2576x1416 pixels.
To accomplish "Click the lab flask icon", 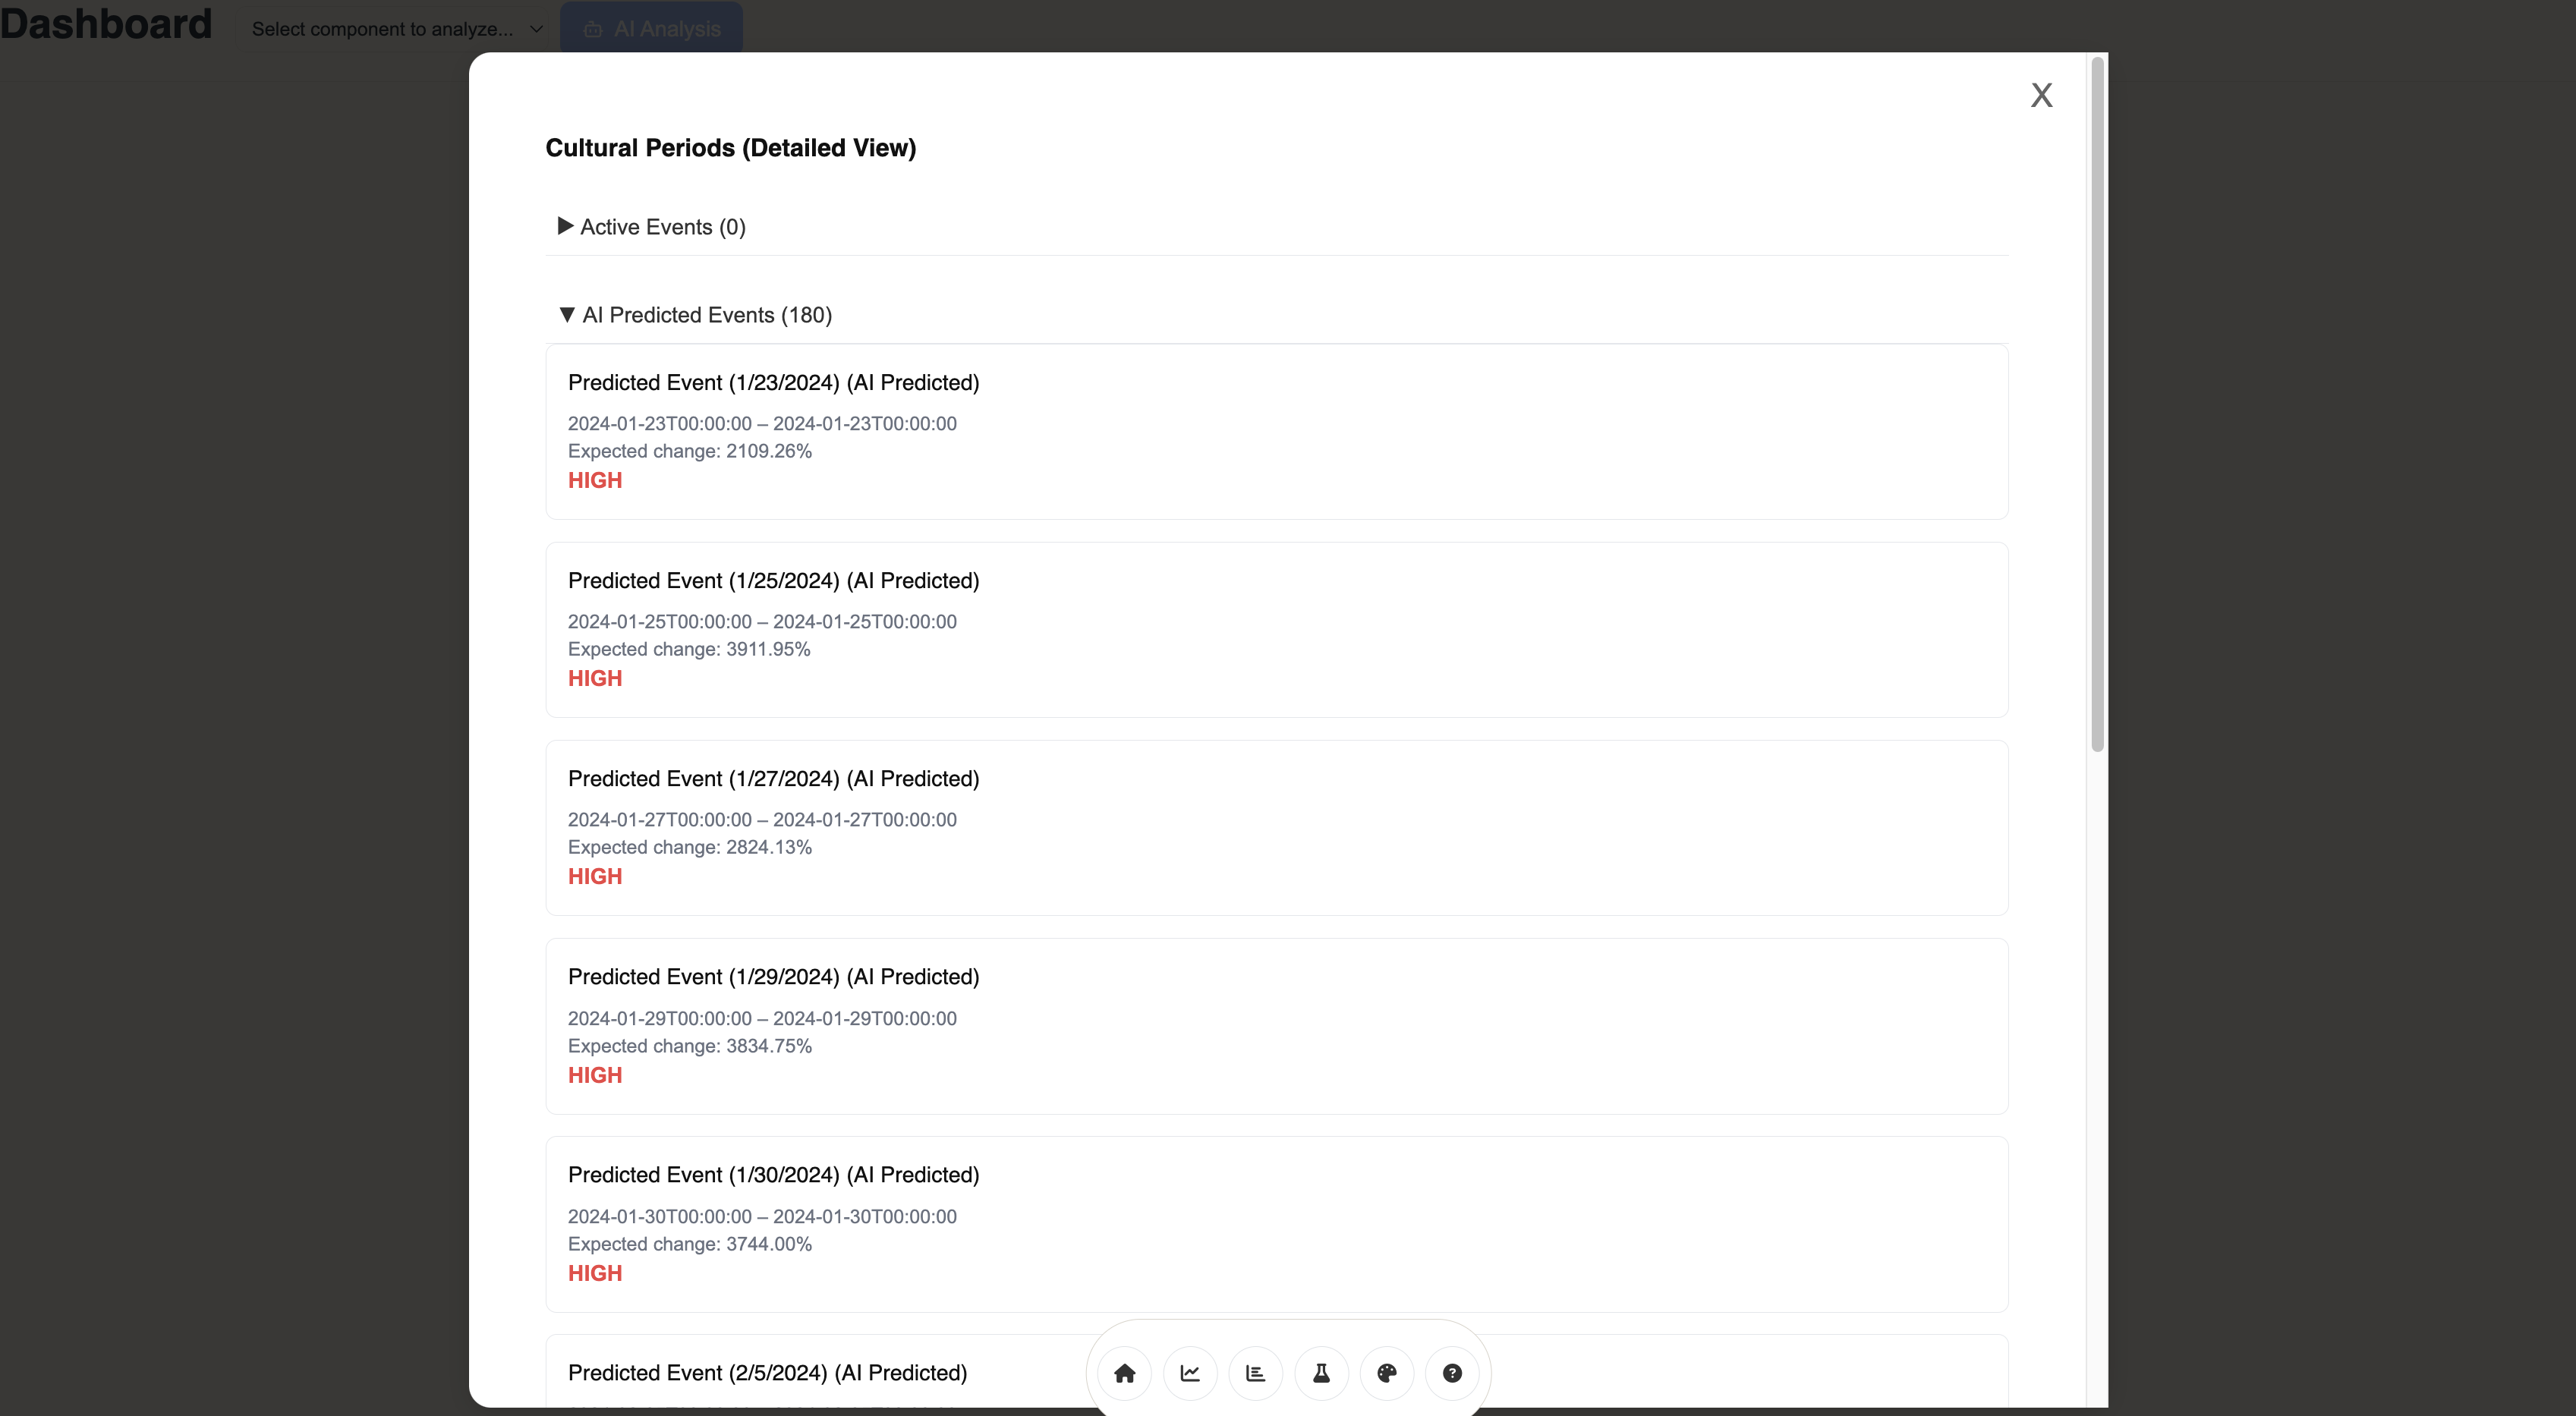I will 1321,1373.
